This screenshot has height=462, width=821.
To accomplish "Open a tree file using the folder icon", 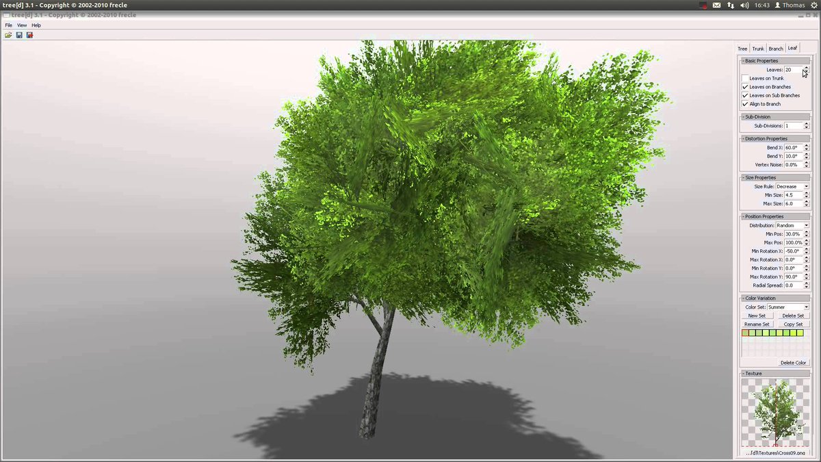I will click(x=8, y=35).
